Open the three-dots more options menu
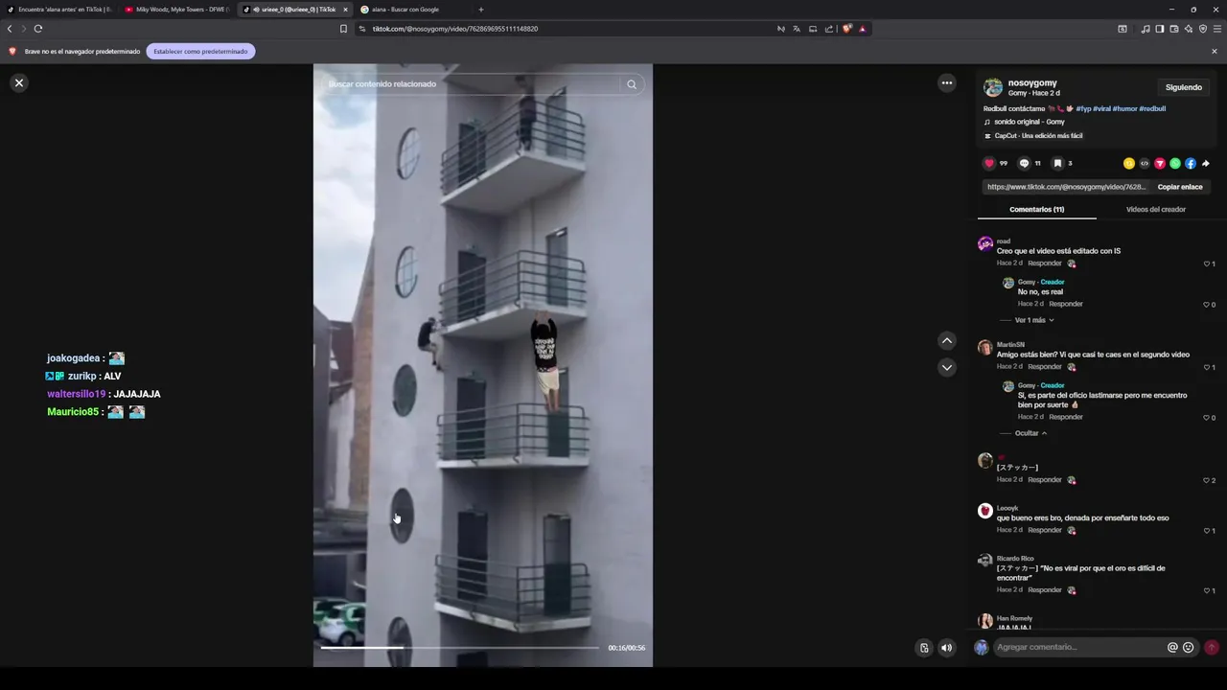Screen dimensions: 1227x690 tap(947, 83)
